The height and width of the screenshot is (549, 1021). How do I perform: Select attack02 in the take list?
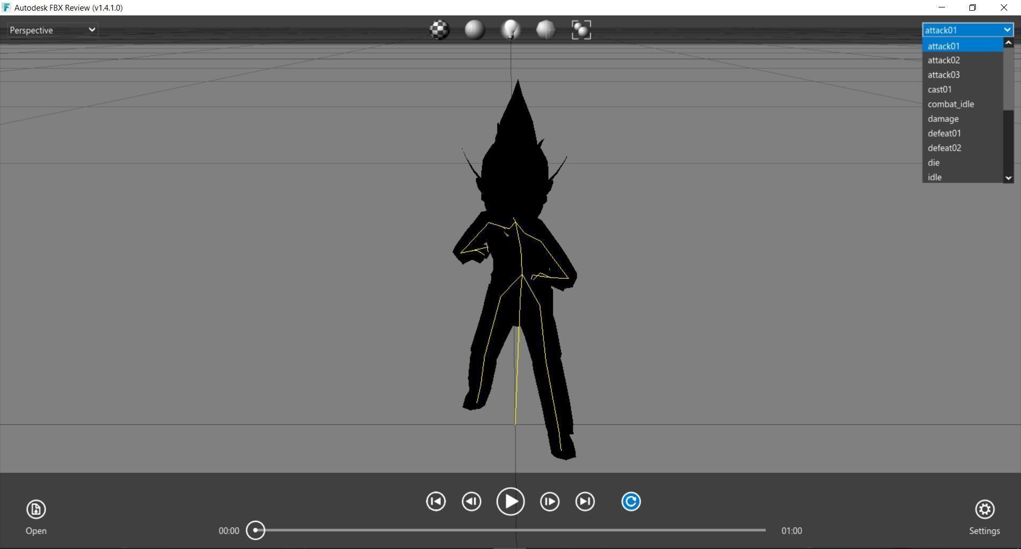click(x=963, y=61)
